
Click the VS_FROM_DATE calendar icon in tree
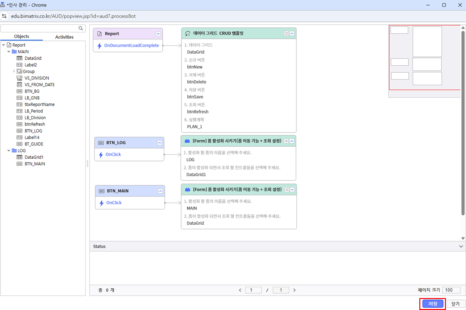coord(19,85)
